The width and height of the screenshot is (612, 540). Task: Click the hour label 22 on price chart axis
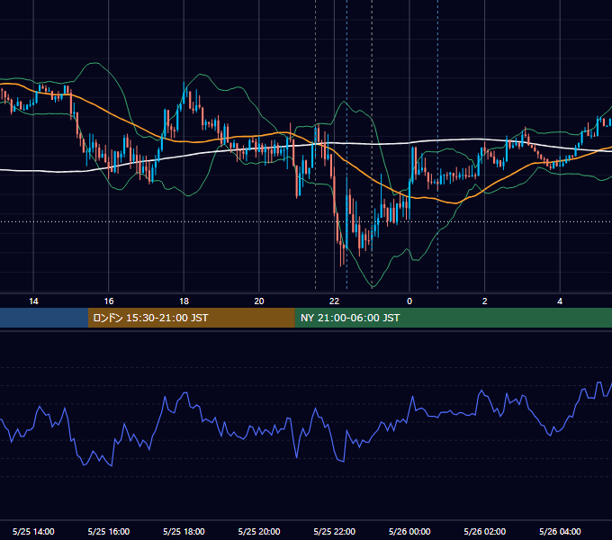click(335, 301)
